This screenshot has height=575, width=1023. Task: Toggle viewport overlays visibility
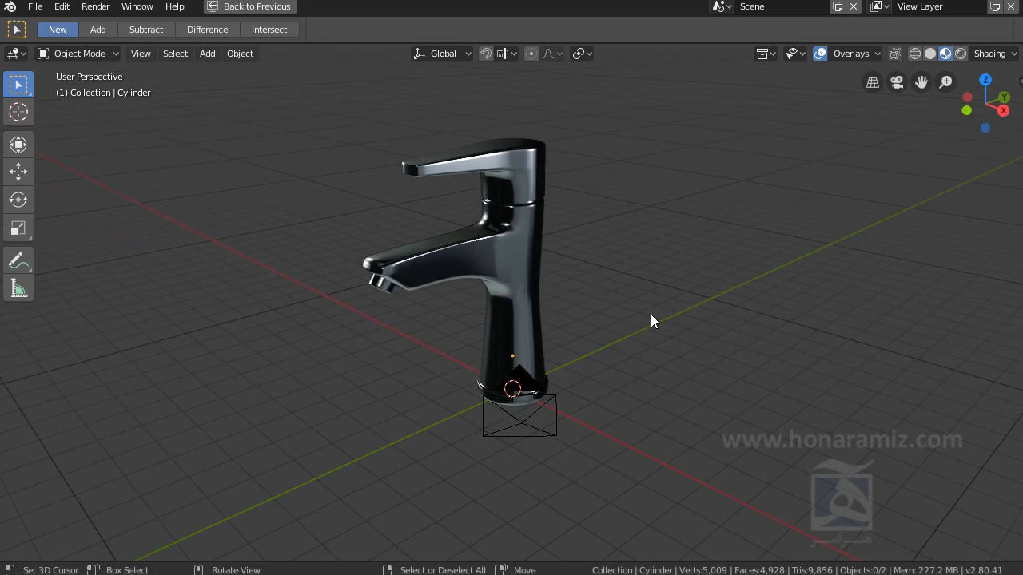(820, 54)
